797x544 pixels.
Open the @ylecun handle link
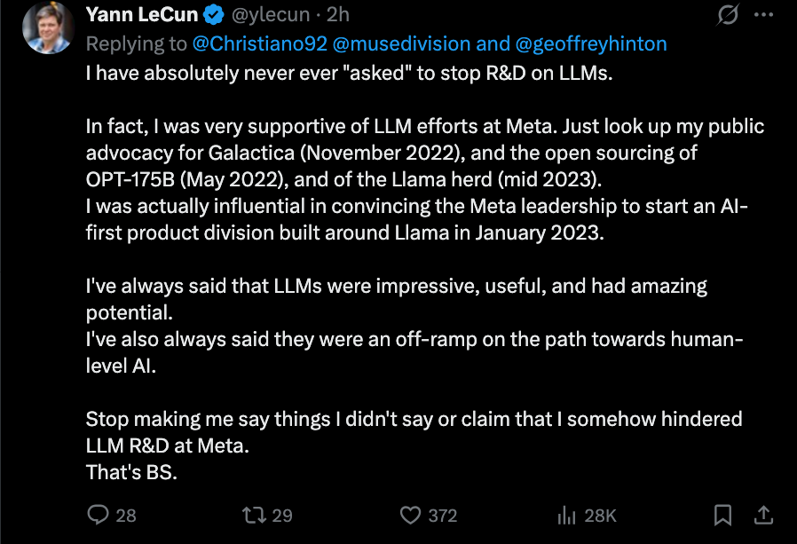click(x=271, y=15)
